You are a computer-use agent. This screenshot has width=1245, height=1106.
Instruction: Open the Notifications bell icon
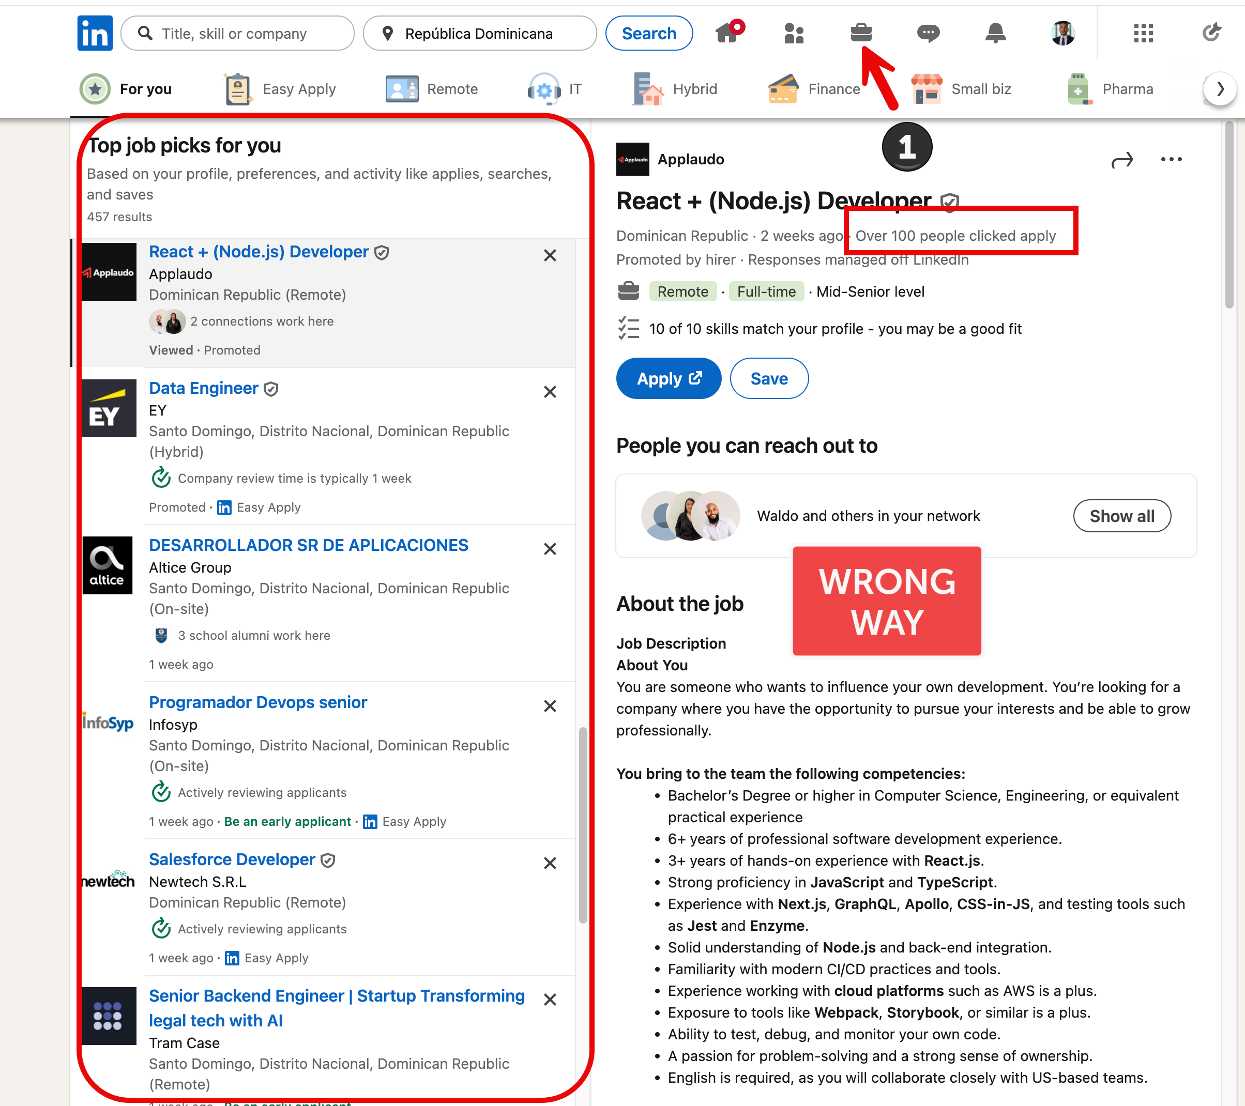point(995,33)
